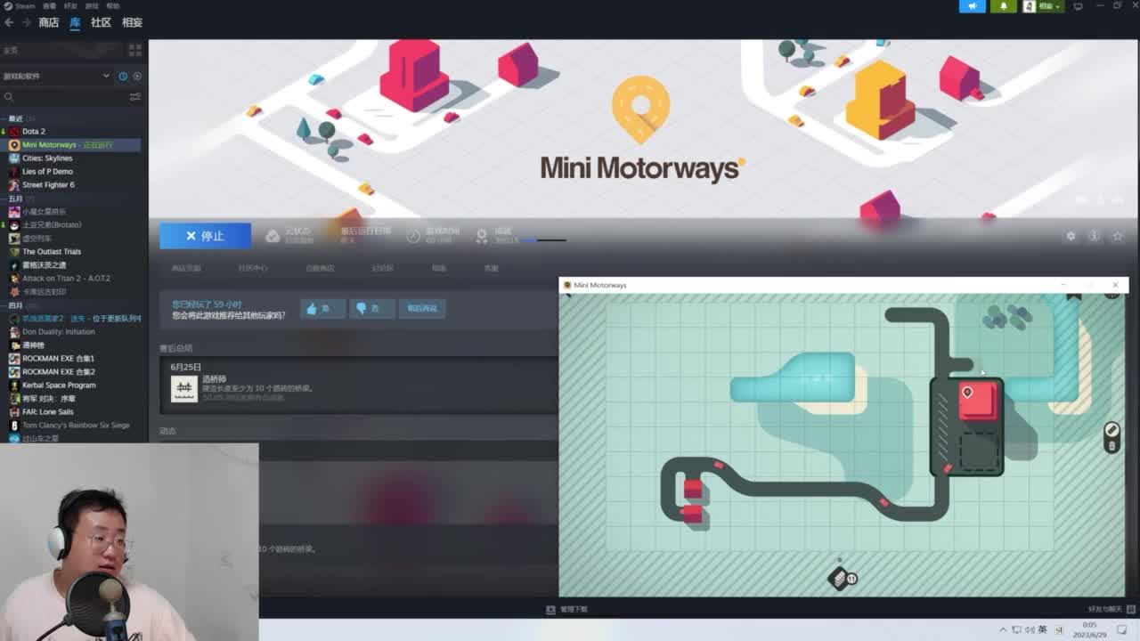
Task: Click the Mini Motorways logo pin
Action: 640,110
